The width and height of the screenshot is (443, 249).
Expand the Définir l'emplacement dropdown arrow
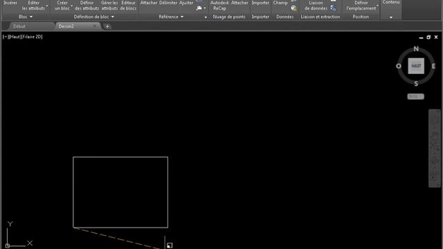(x=377, y=6)
